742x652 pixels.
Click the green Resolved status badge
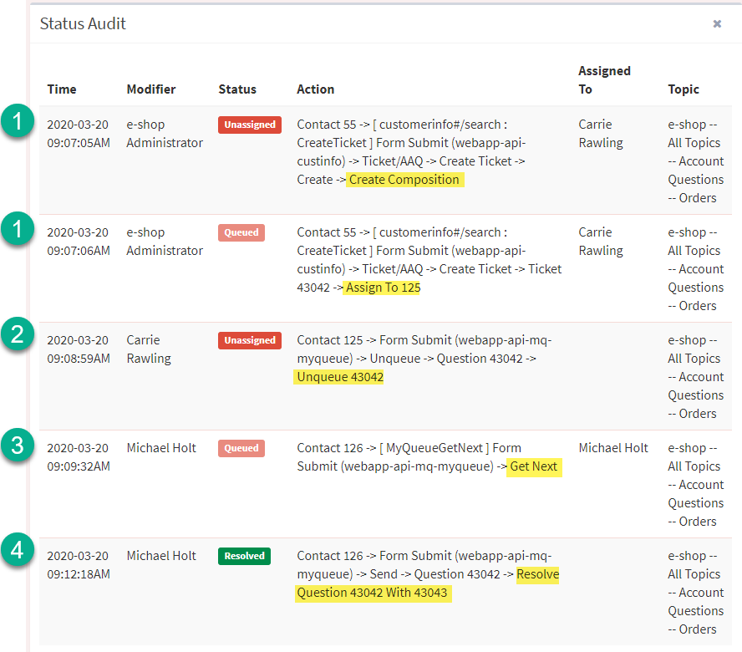(x=244, y=556)
